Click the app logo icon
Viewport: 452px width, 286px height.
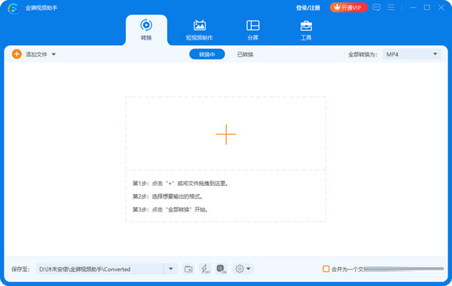13,8
